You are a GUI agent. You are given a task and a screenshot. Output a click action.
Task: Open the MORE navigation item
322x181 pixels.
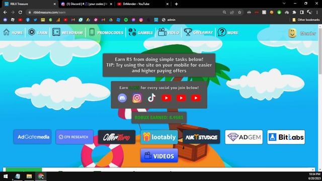(x=228, y=32)
